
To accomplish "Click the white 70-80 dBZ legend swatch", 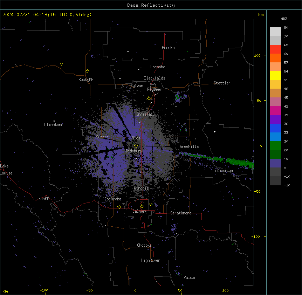I will 275,32.
